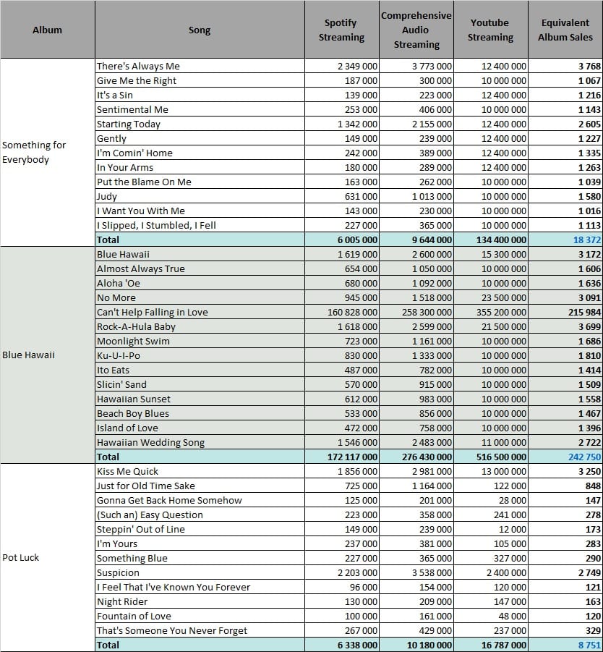Screen dimensions: 603x652
Task: Select the Rock-A-Hula Baby song
Action: (x=200, y=326)
